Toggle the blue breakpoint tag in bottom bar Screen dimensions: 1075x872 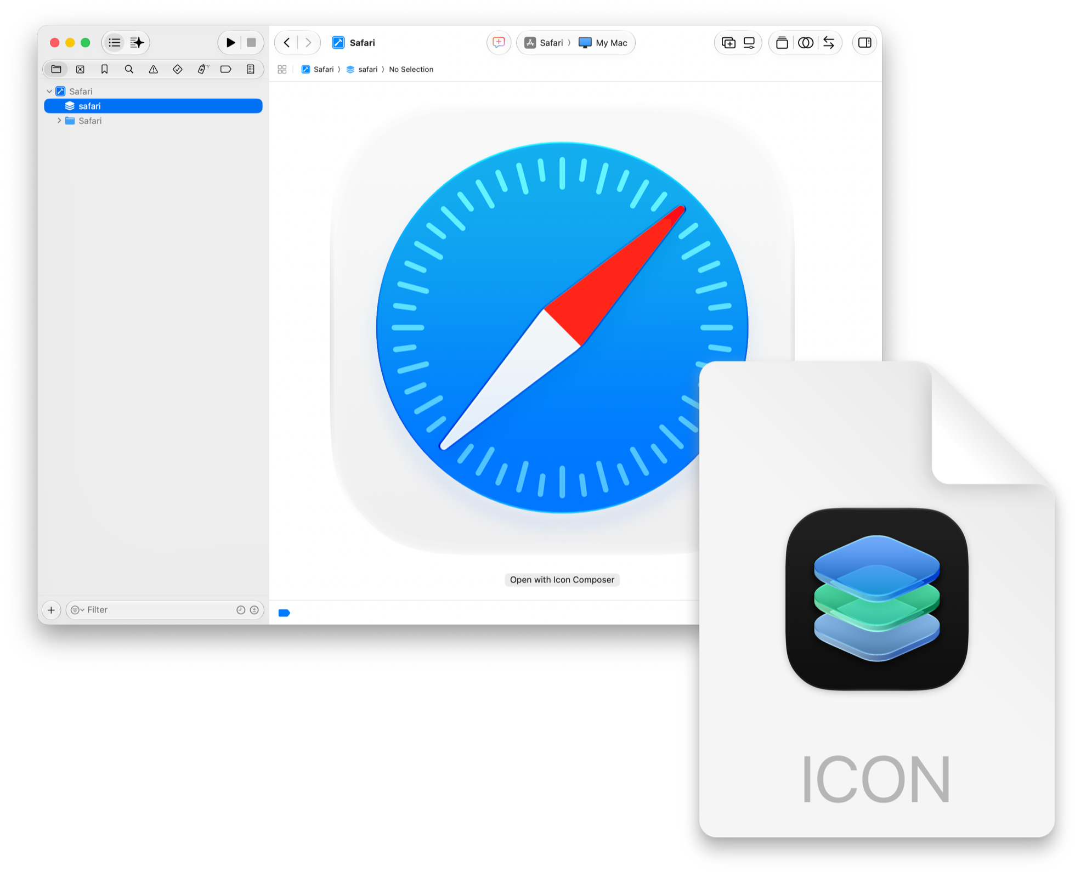click(284, 613)
